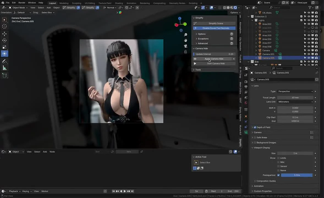This screenshot has height=198, width=324.
Task: Enable Show Name checkbox
Action: (x=278, y=170)
